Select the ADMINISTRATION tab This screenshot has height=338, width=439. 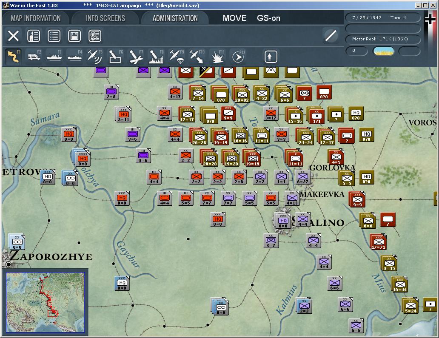click(175, 18)
